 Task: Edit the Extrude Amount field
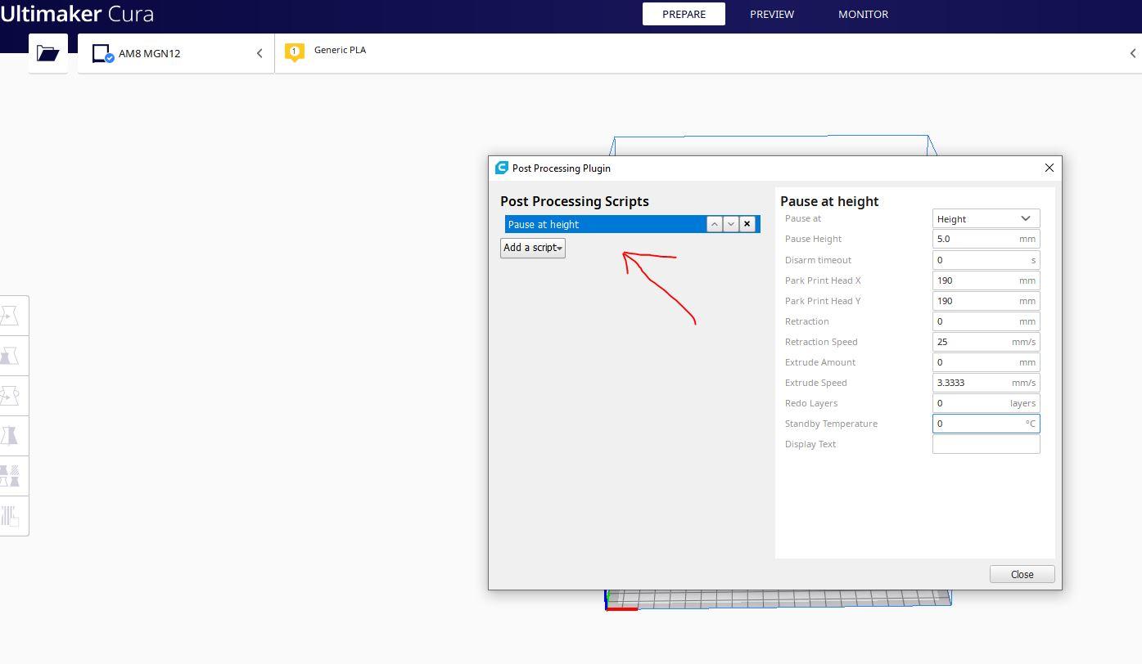tap(986, 362)
